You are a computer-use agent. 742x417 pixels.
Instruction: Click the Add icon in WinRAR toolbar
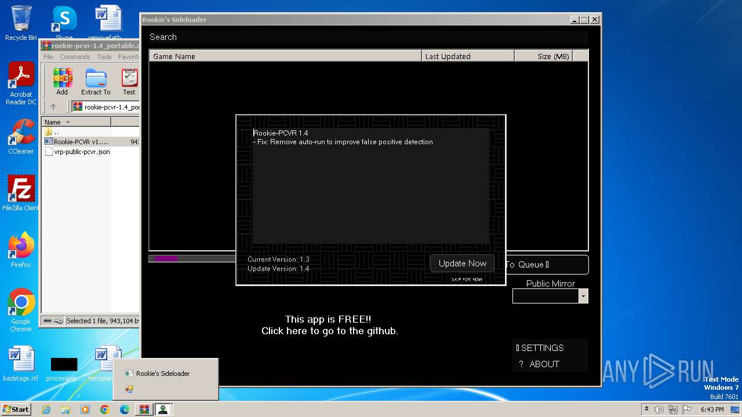tap(62, 82)
